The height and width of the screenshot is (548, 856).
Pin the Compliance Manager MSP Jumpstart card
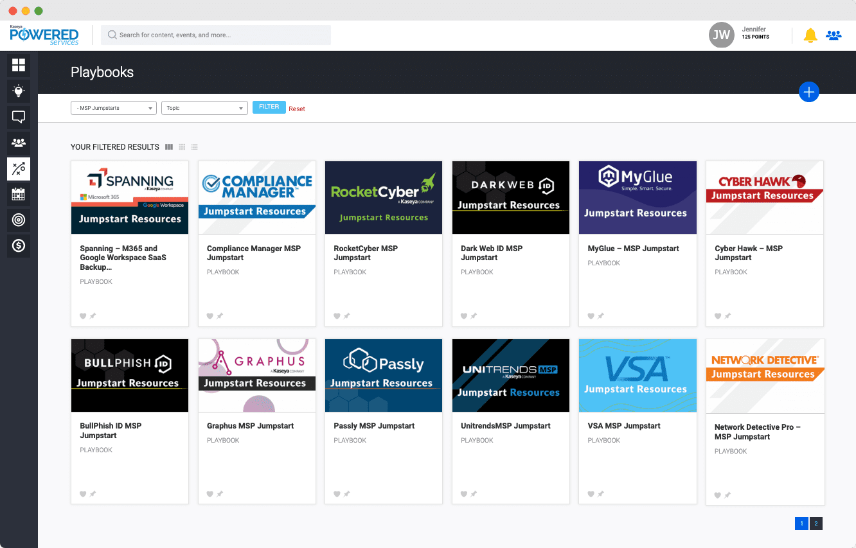tap(220, 316)
